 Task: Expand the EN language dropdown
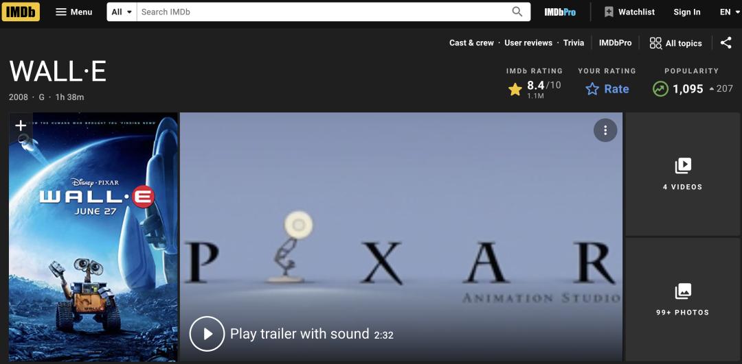[729, 12]
